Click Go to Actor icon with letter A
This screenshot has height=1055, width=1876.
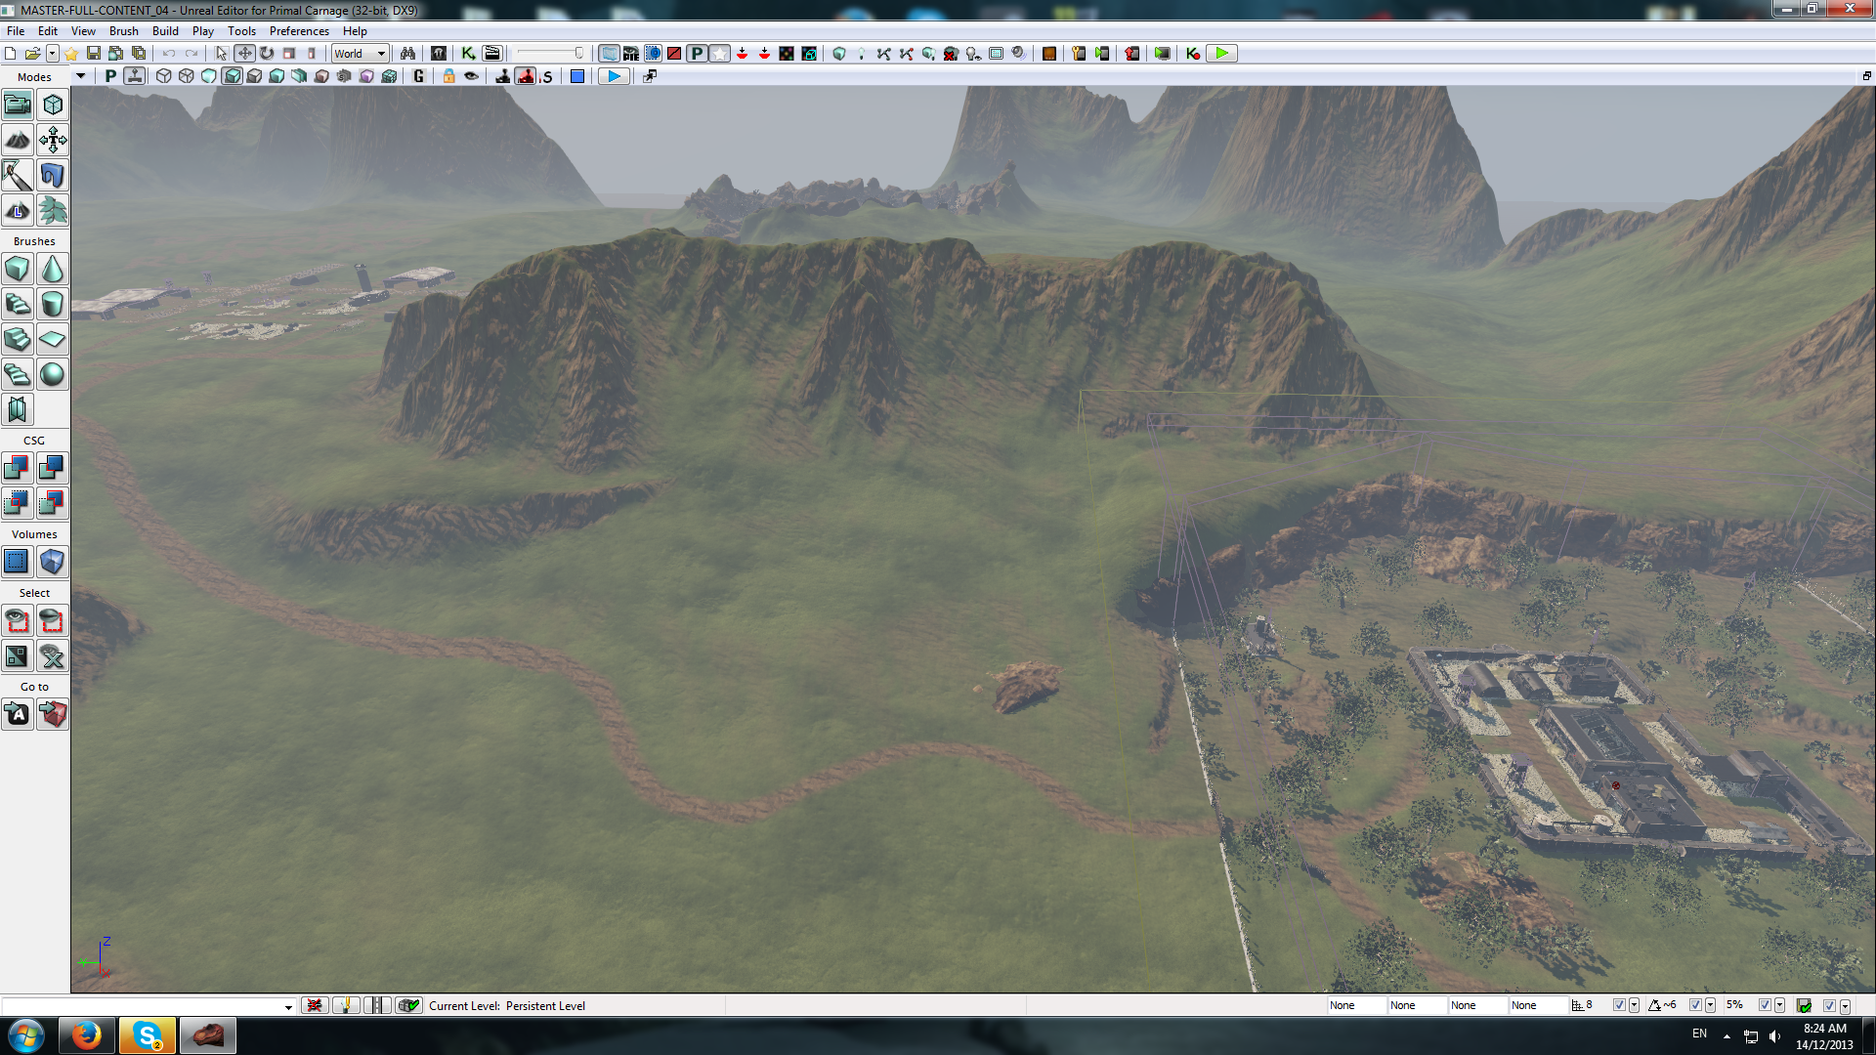coord(18,714)
